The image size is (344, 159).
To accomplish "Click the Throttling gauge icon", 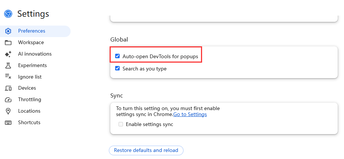I will (x=8, y=100).
